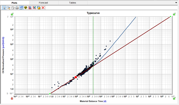The height and width of the screenshot is (105, 179).
Task: Toggle the red lock icon below y-axis
Action: [x=12, y=98]
